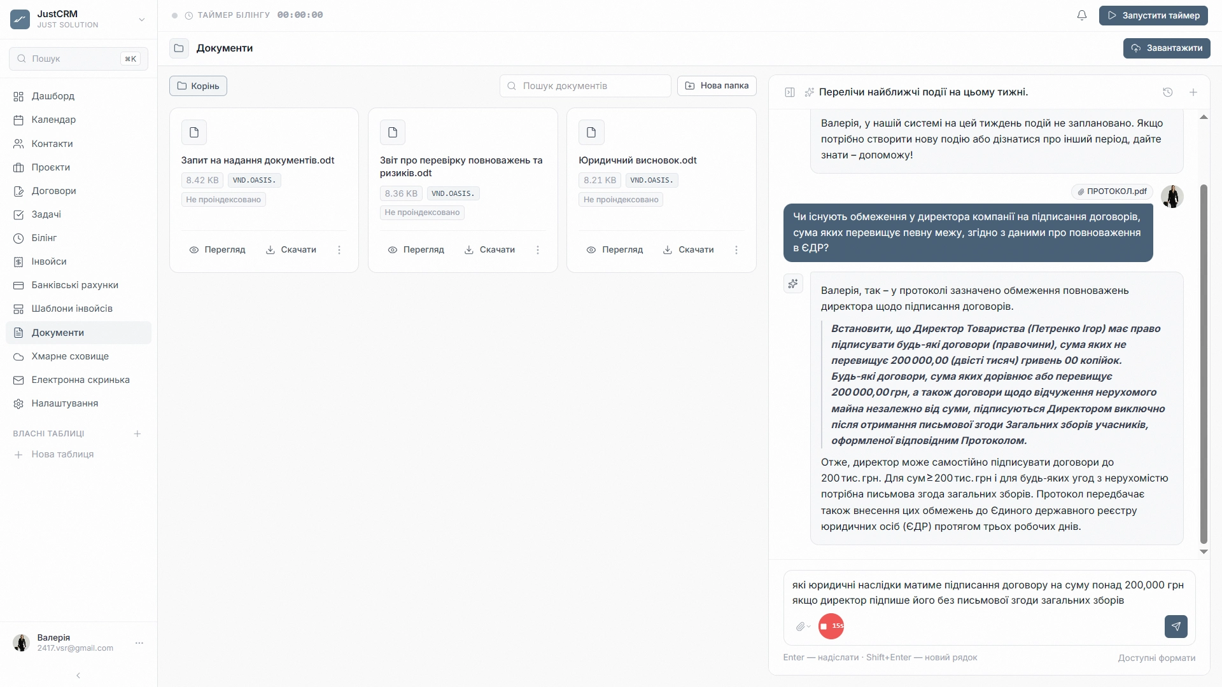
Task: Open the attach file paperclip dropdown
Action: click(803, 627)
